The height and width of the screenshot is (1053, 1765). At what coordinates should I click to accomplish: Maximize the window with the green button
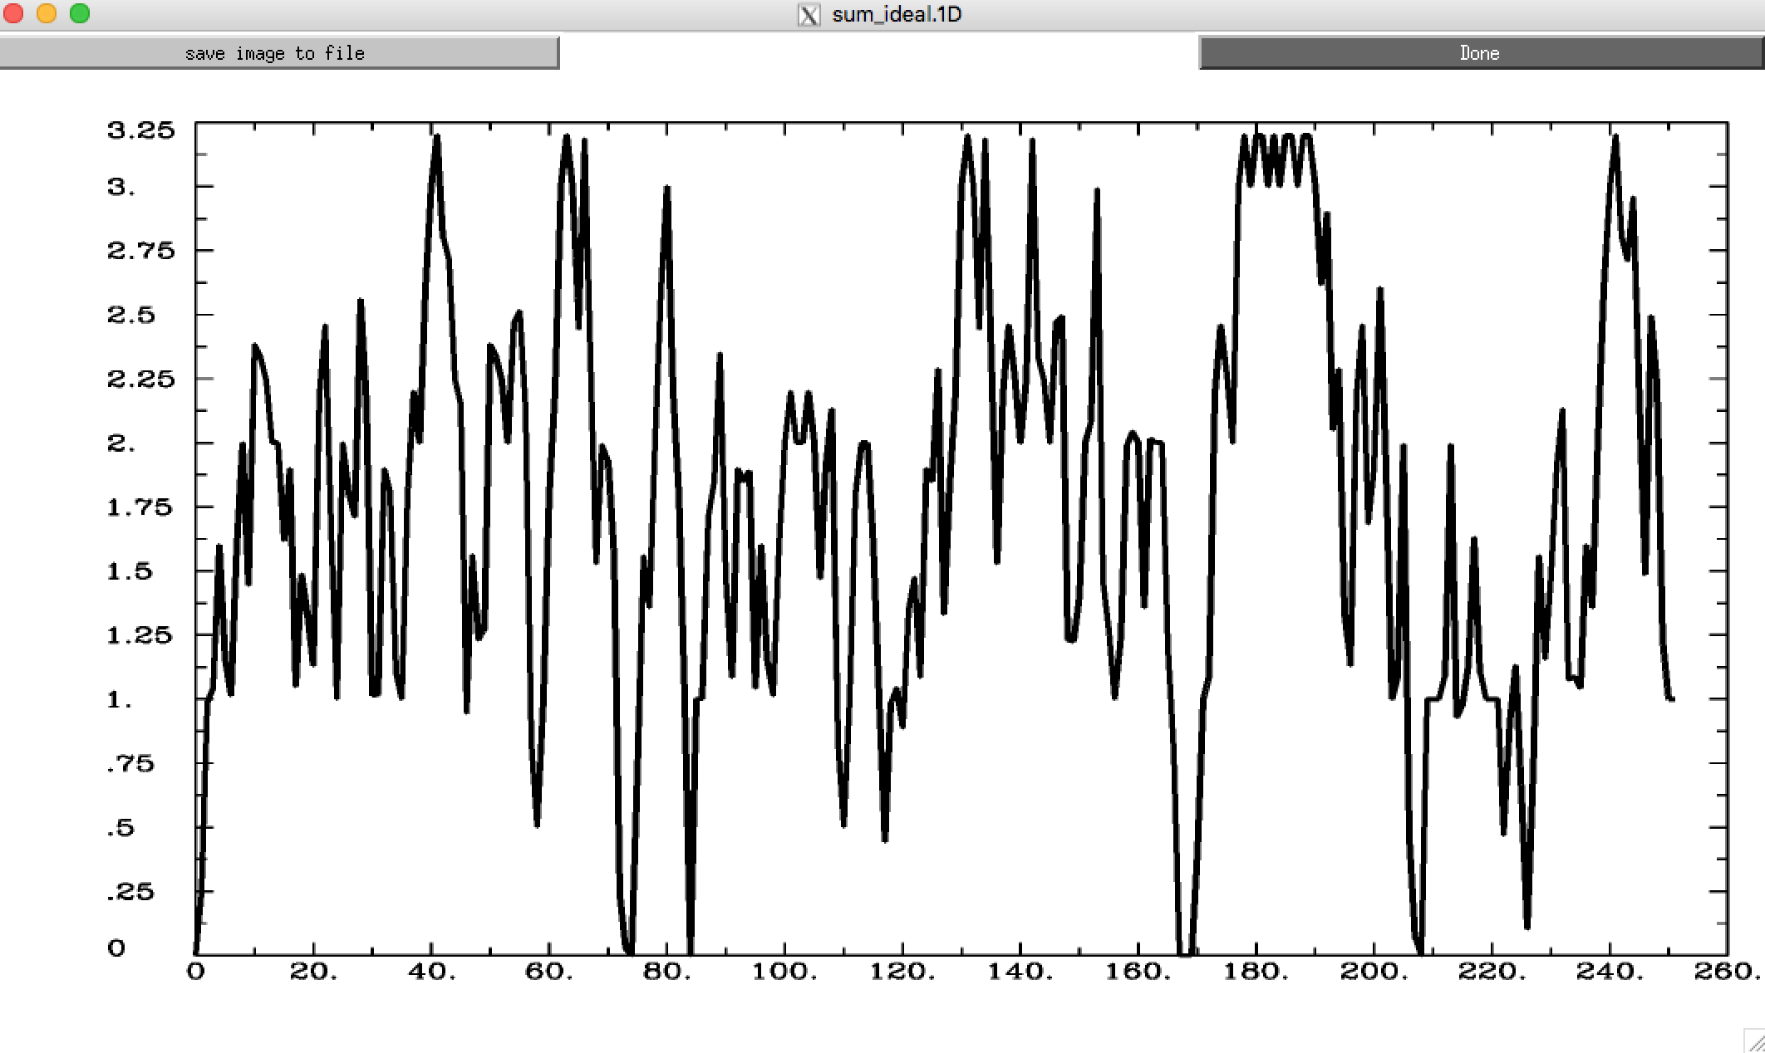(x=80, y=13)
